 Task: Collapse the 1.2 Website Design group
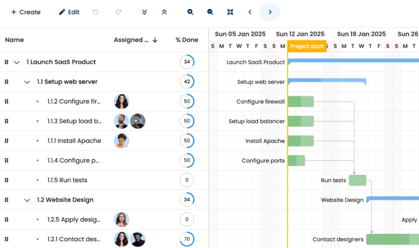(27, 200)
